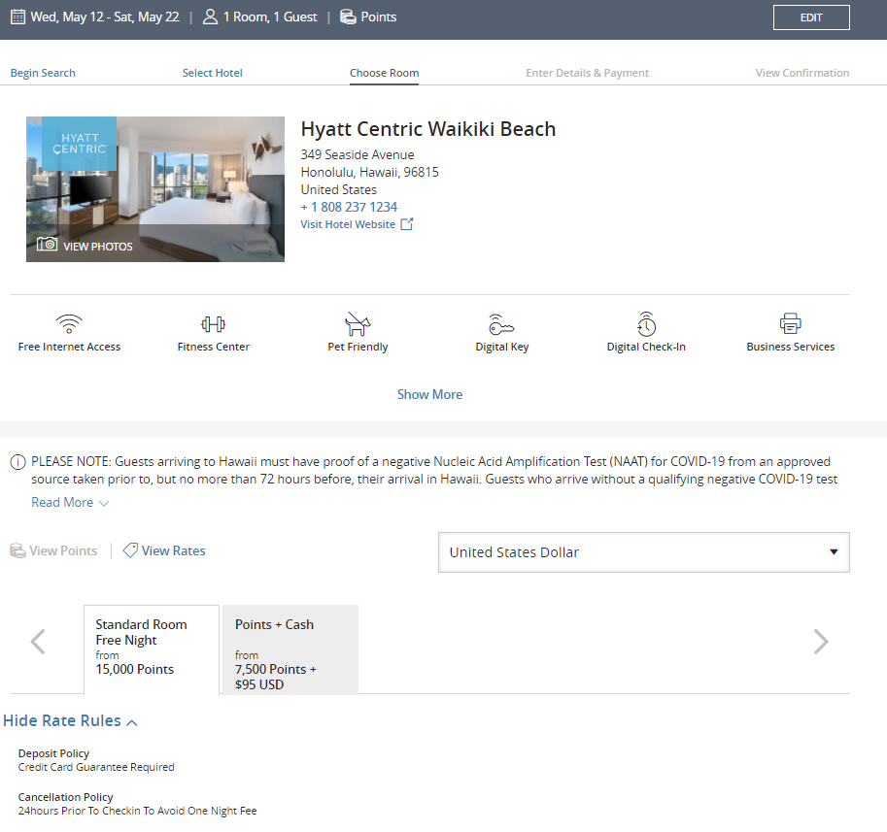Image resolution: width=887 pixels, height=832 pixels.
Task: Click the View Rates tag icon
Action: (130, 550)
